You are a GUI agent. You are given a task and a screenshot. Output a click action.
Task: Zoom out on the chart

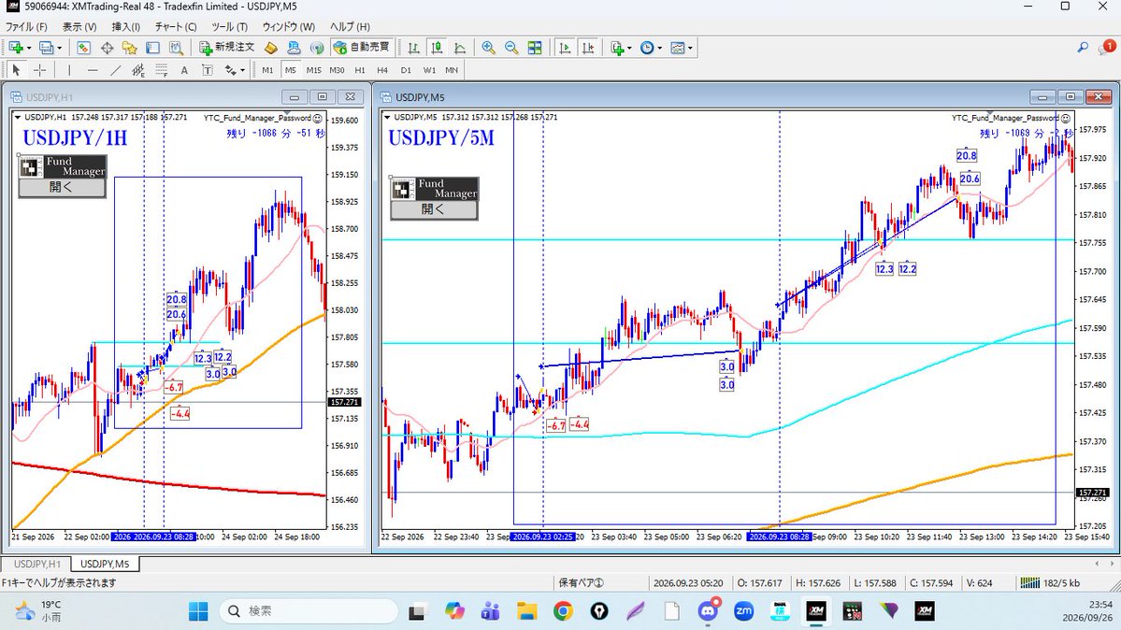click(x=512, y=48)
